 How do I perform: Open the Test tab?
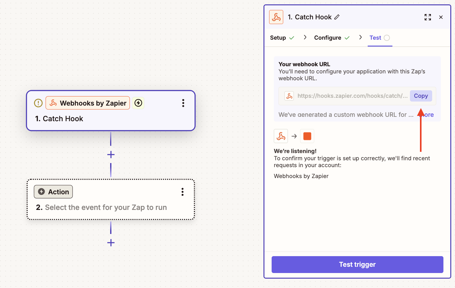pos(380,38)
